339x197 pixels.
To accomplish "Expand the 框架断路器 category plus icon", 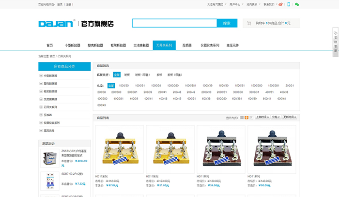I will click(41, 91).
